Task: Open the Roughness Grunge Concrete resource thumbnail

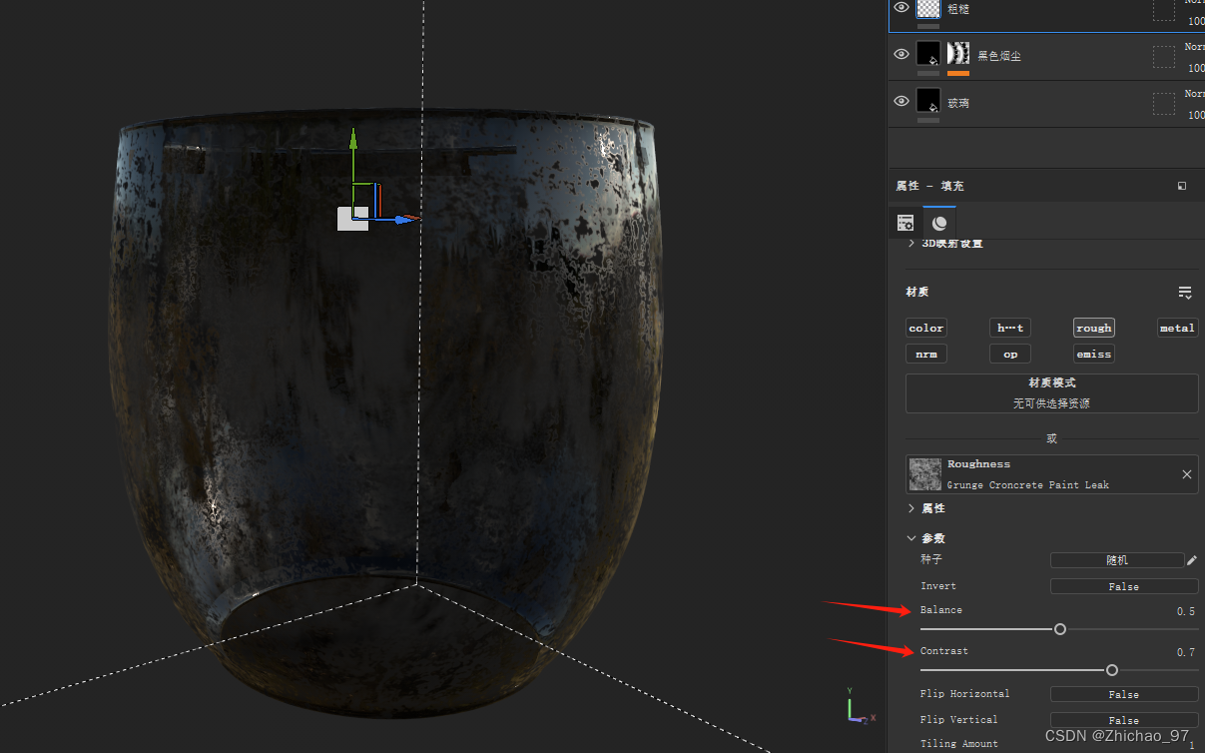Action: coord(925,474)
